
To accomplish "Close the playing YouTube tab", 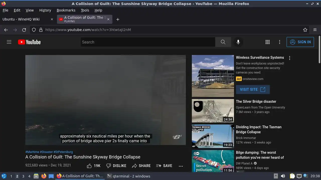I will [x=108, y=19].
